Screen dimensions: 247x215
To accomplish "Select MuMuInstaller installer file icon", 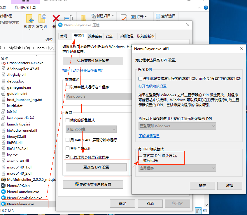I will coord(3,179).
